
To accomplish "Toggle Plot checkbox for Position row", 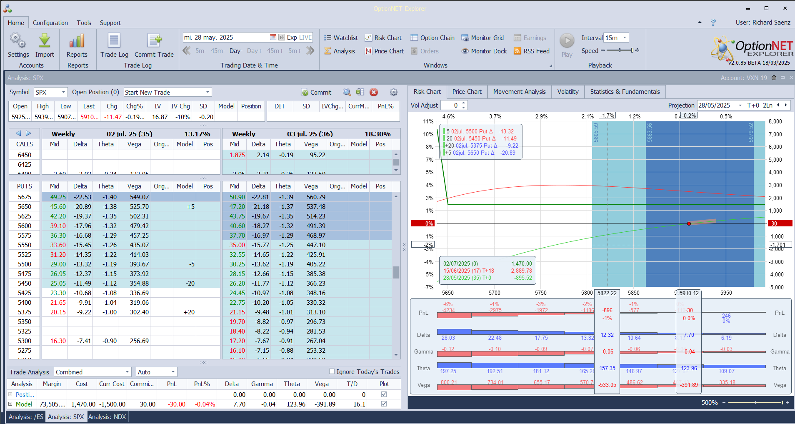I will point(384,394).
